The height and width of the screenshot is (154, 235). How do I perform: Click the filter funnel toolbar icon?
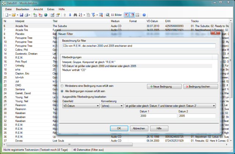pyautogui.click(x=94, y=15)
